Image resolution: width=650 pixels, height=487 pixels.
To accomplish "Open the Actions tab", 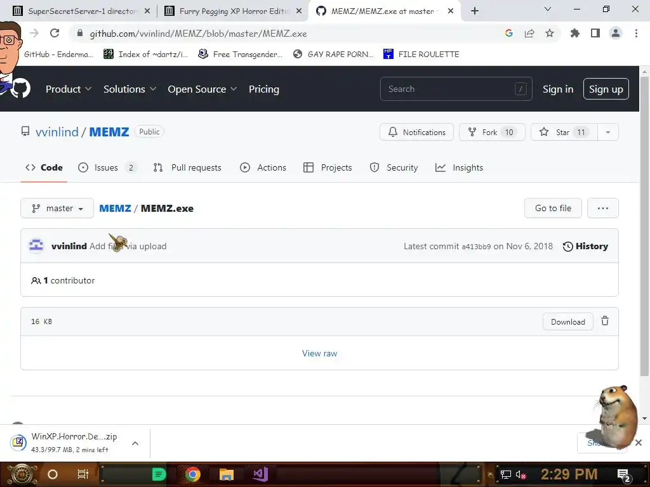I will coord(263,167).
